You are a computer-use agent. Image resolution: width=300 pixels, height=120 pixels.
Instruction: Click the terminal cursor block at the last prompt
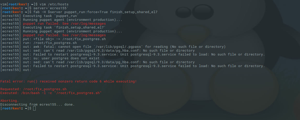point(34,108)
